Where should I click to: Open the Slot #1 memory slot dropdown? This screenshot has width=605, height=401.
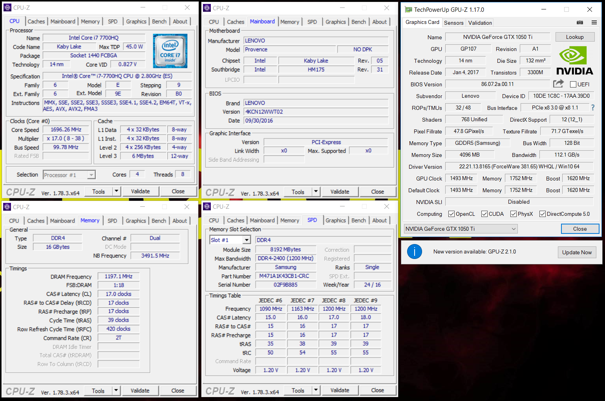point(230,240)
